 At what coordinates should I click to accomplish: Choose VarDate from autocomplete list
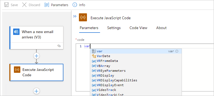coord(136,56)
